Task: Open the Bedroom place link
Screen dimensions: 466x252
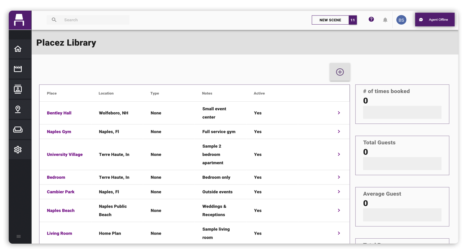Action: coord(56,177)
